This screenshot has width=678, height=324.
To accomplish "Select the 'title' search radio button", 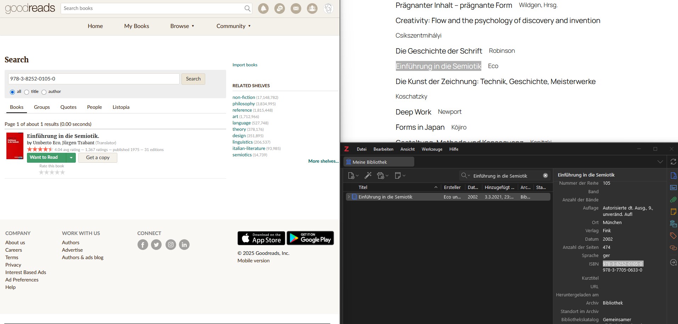I will (27, 92).
